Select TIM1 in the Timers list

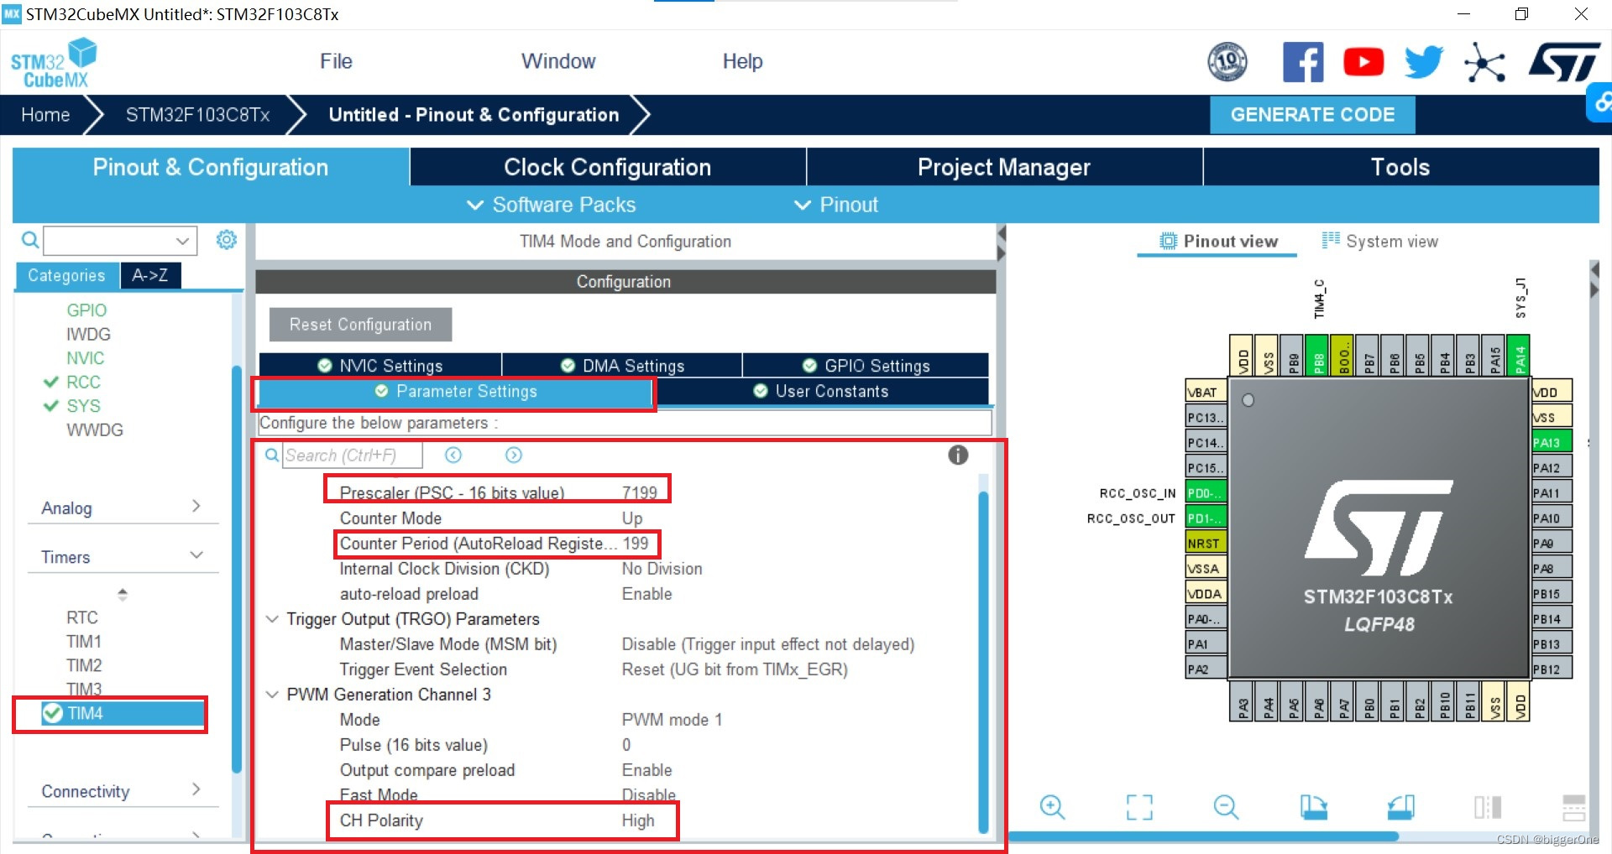point(83,641)
